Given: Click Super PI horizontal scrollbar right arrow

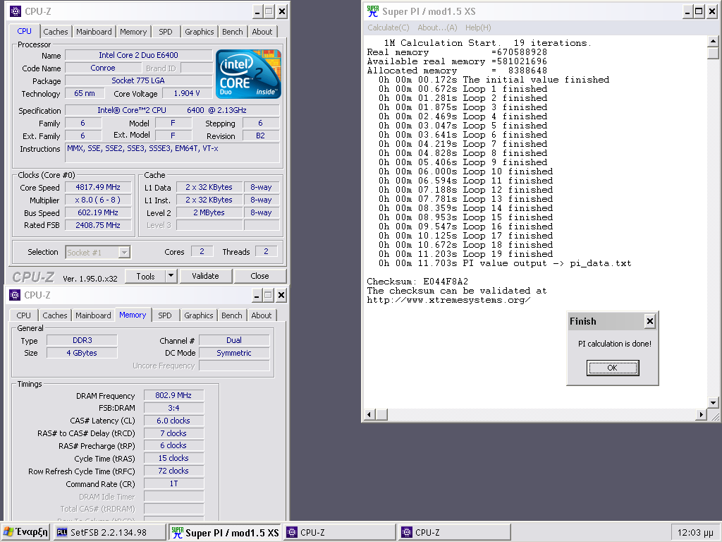Looking at the screenshot, I should (701, 414).
